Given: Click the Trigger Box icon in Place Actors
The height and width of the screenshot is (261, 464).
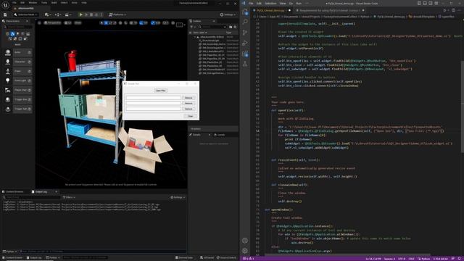Looking at the screenshot, I should (x=8, y=100).
